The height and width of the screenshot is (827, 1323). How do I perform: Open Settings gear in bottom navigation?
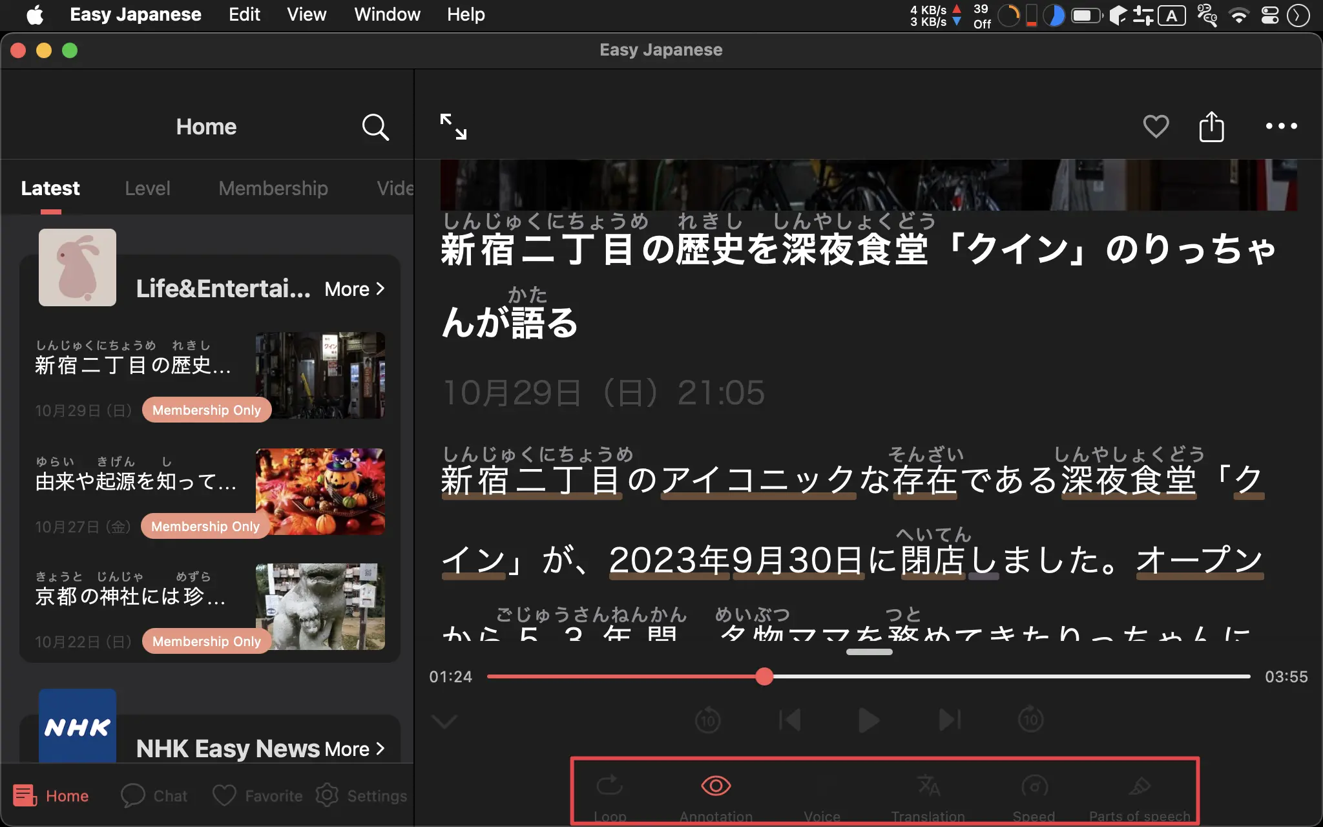[361, 795]
